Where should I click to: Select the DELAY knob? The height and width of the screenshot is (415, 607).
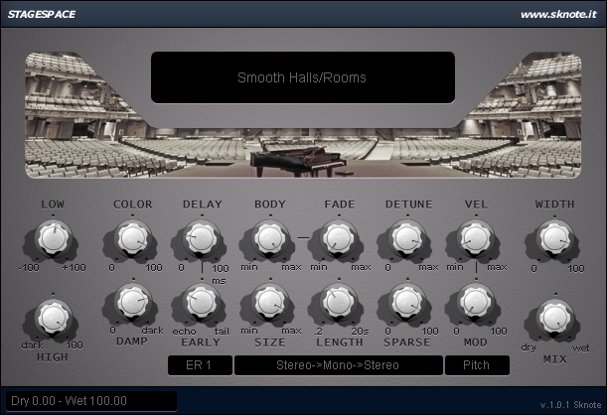202,238
